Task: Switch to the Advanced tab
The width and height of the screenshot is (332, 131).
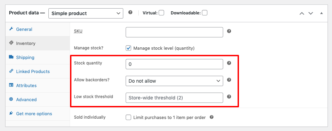Action: point(38,99)
